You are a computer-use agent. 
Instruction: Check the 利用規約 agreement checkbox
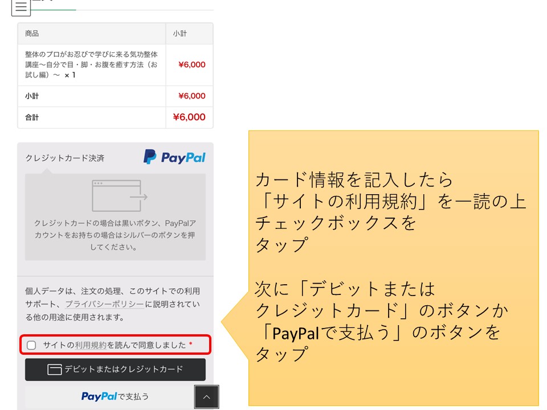[31, 345]
